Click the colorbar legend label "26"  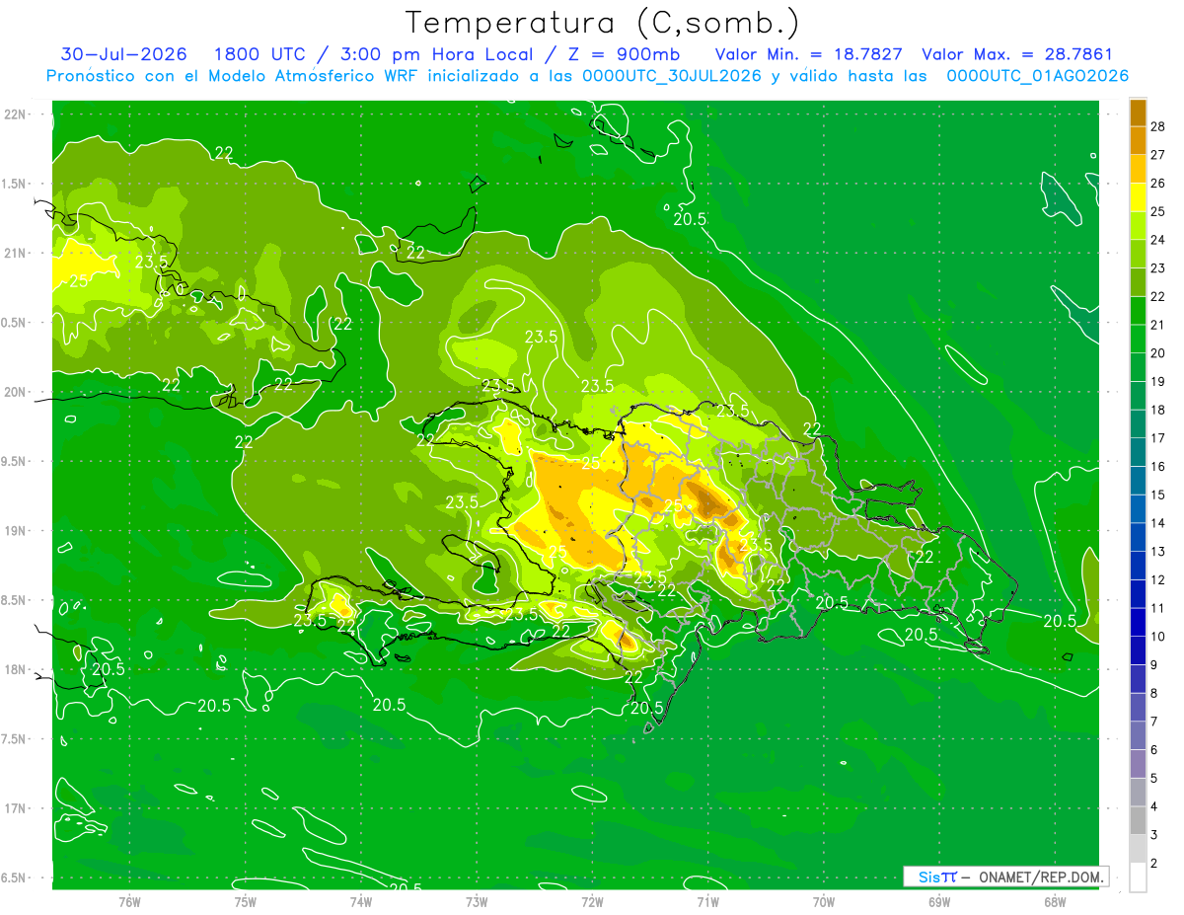tap(1158, 183)
